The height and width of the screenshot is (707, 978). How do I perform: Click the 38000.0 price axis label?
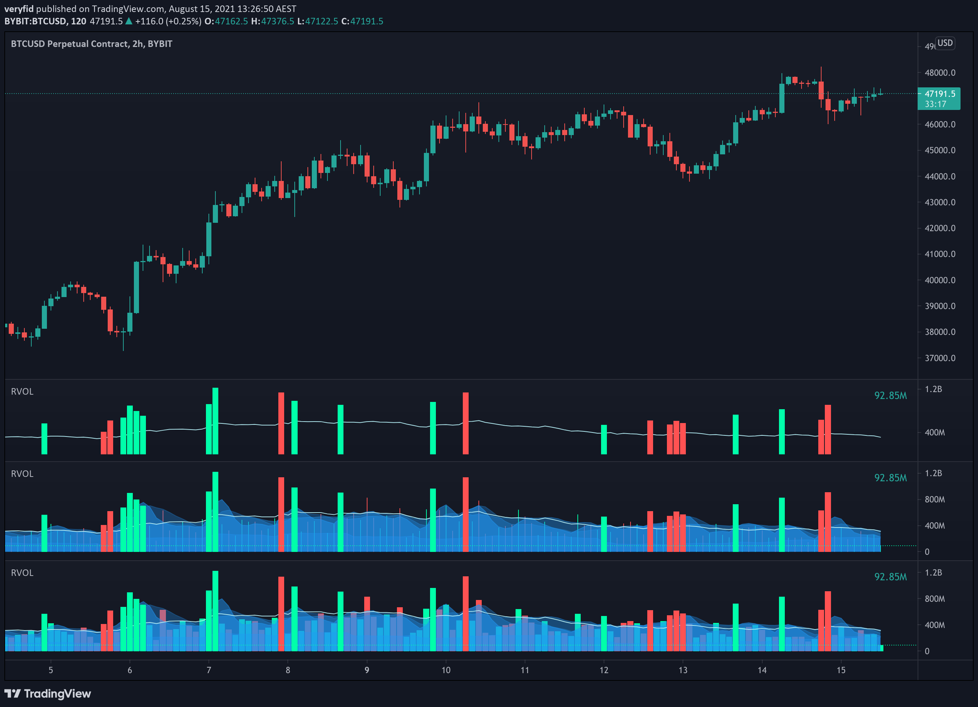pyautogui.click(x=940, y=332)
